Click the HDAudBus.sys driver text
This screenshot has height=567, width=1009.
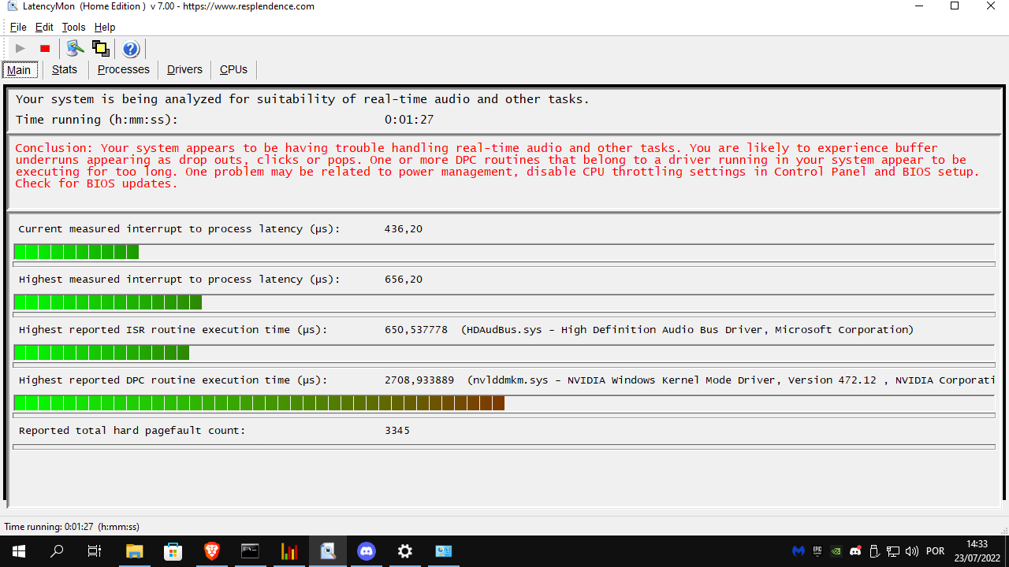tap(687, 330)
